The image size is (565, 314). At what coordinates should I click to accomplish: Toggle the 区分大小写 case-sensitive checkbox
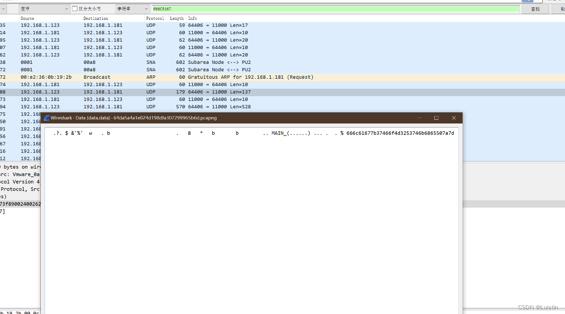pyautogui.click(x=74, y=8)
